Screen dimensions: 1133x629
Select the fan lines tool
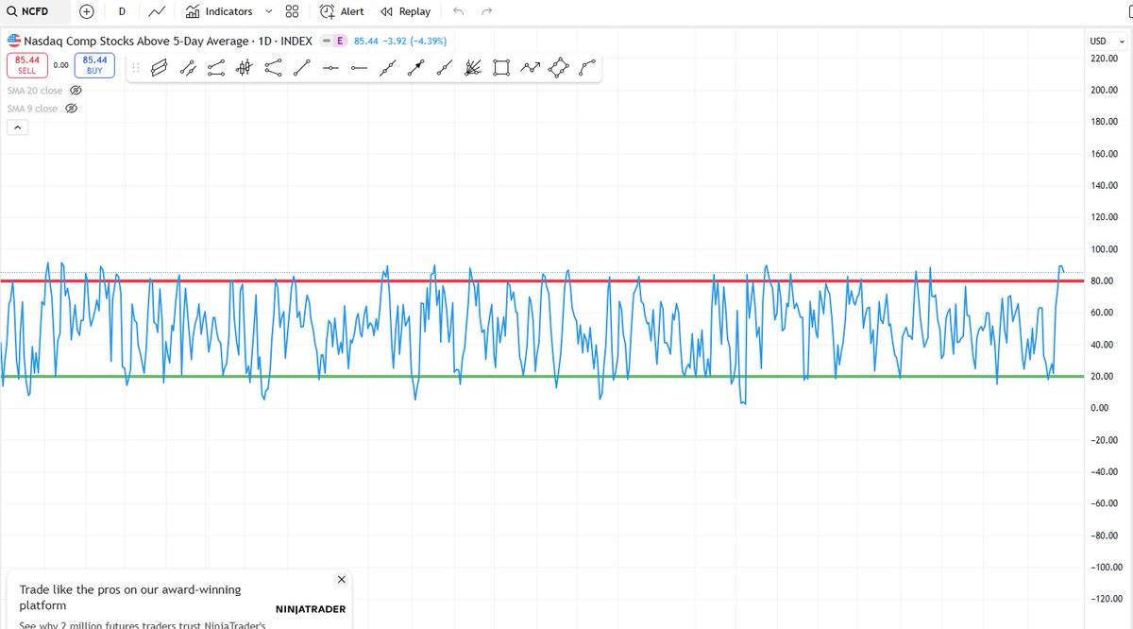point(474,68)
